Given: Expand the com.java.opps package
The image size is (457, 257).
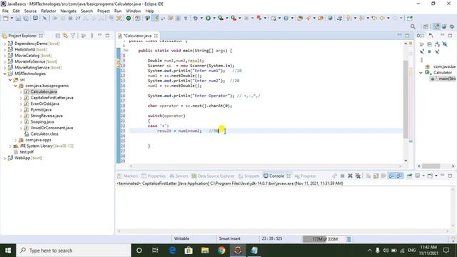Looking at the screenshot, I should tap(16, 140).
